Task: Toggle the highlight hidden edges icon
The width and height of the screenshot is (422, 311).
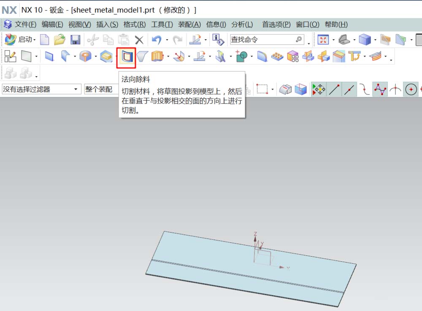Action: tap(285, 89)
